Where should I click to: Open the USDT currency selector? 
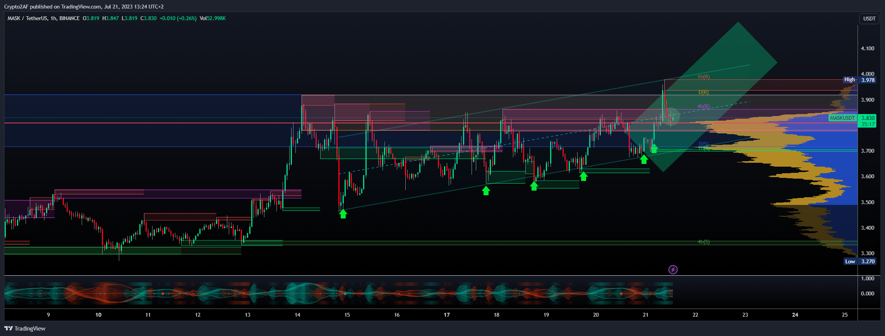[869, 19]
